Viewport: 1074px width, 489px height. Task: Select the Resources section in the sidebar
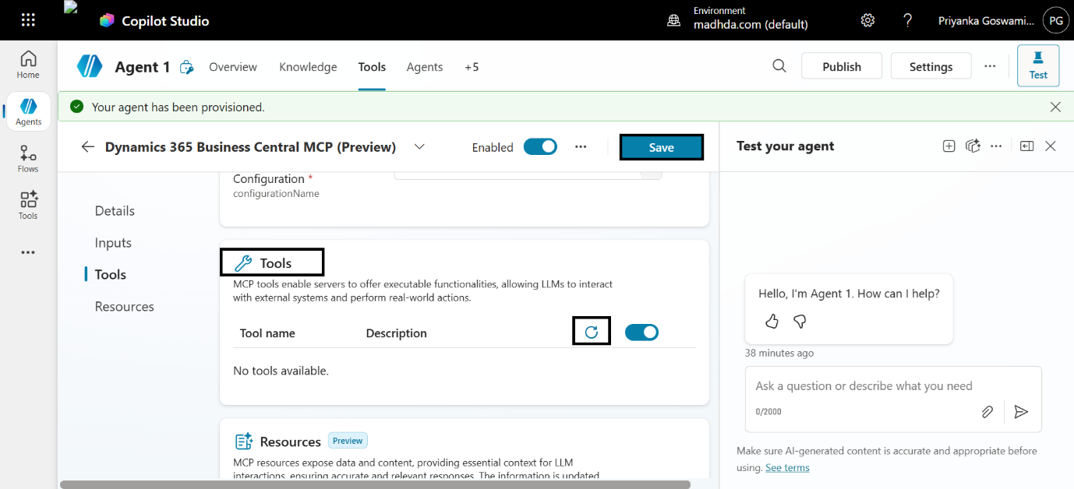tap(123, 306)
